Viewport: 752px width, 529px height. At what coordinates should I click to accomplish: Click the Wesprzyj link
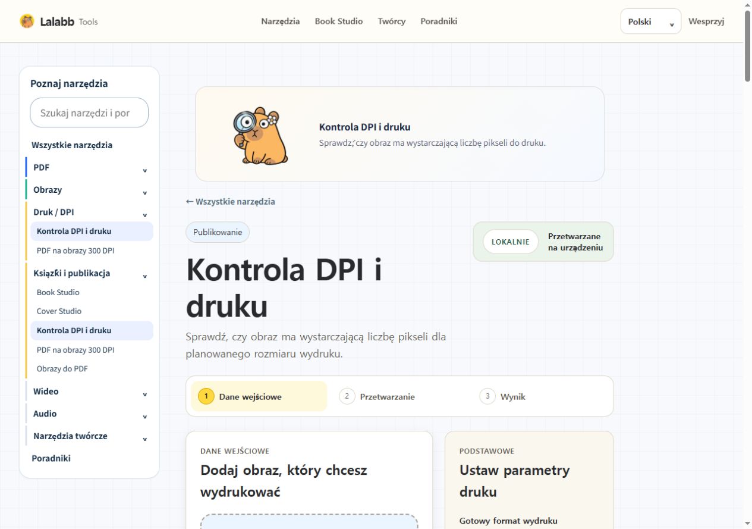coord(706,21)
